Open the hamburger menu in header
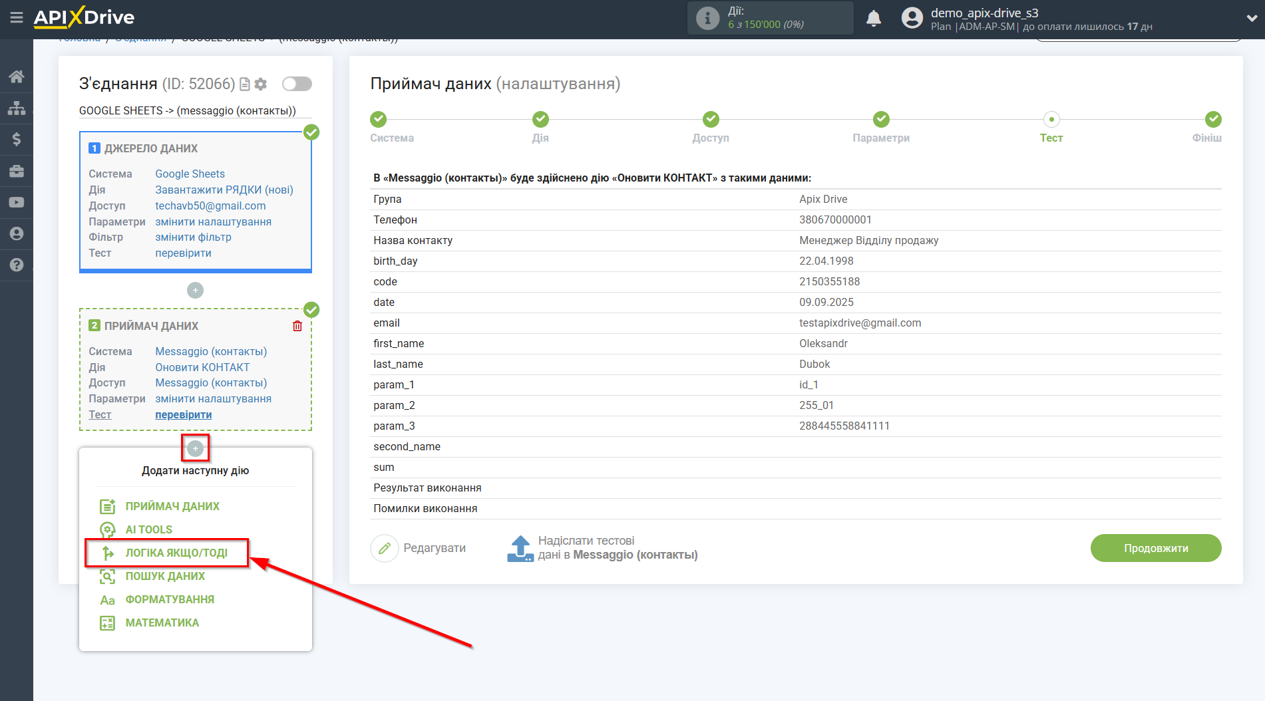The image size is (1265, 701). pos(17,18)
